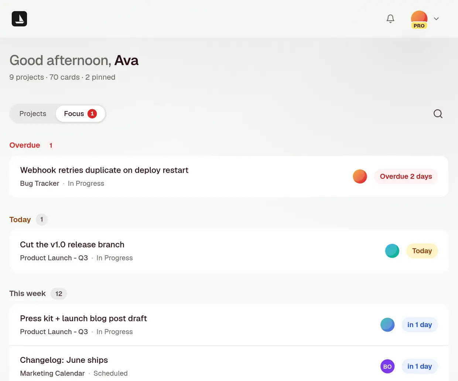The image size is (458, 381).
Task: Select the Focus tab
Action: (x=80, y=114)
